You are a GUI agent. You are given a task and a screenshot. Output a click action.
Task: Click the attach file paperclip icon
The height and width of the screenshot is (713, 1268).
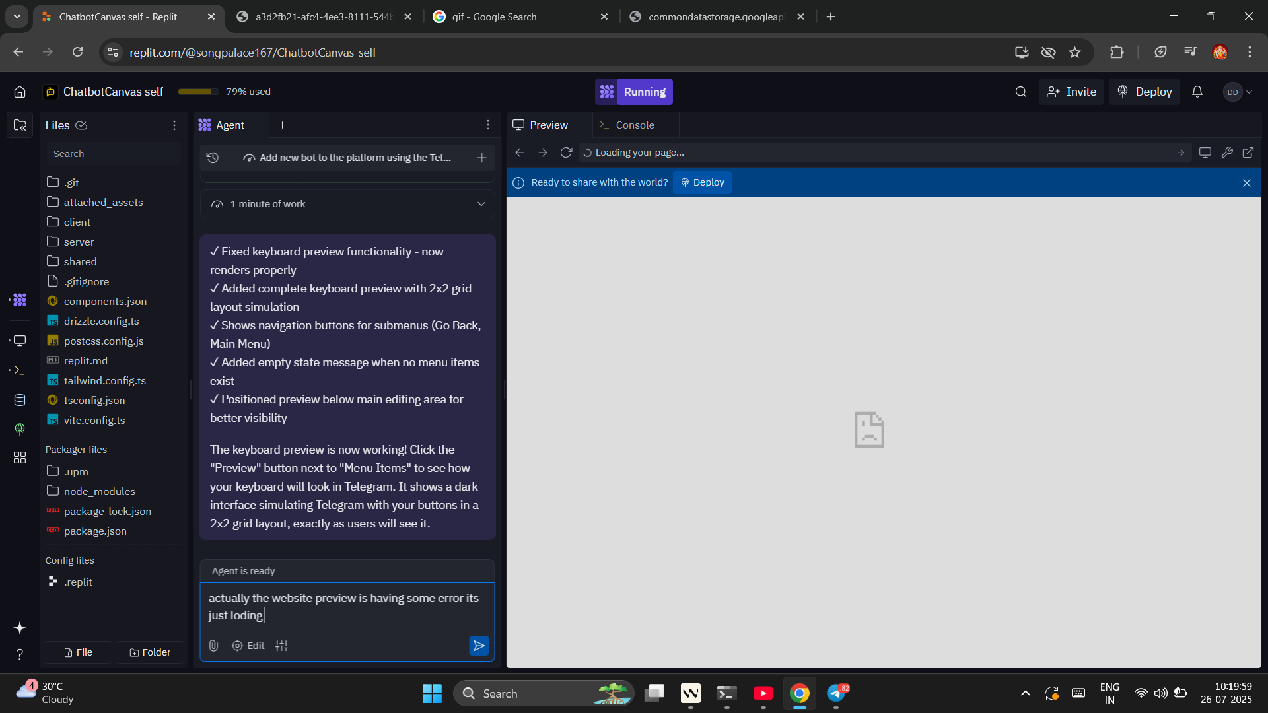[213, 646]
